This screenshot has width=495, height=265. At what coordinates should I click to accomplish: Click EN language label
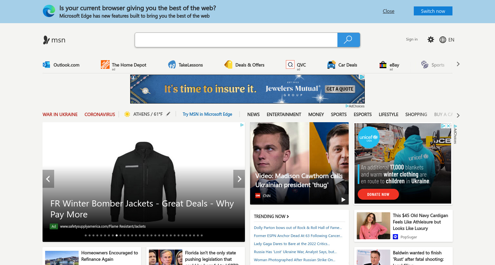tap(451, 40)
